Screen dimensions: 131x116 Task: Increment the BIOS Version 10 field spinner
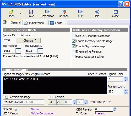pyautogui.click(x=86, y=101)
